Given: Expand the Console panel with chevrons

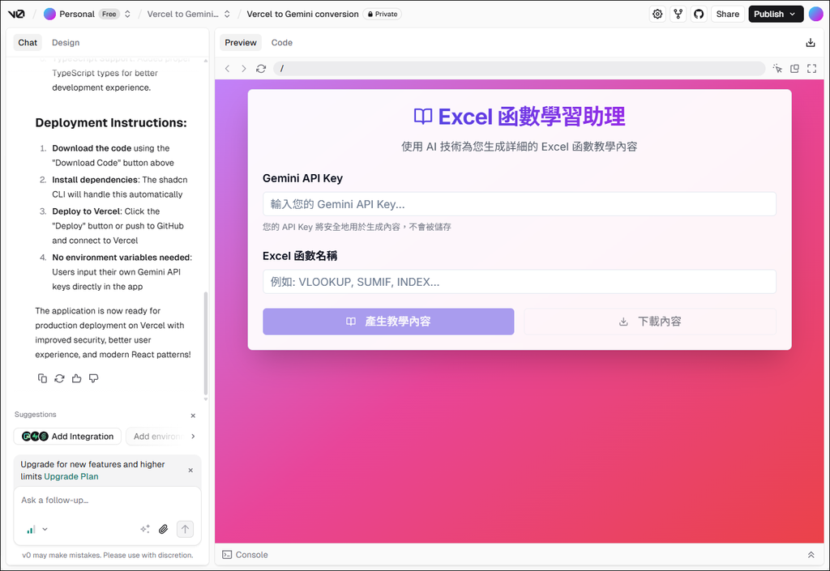Looking at the screenshot, I should coord(811,555).
